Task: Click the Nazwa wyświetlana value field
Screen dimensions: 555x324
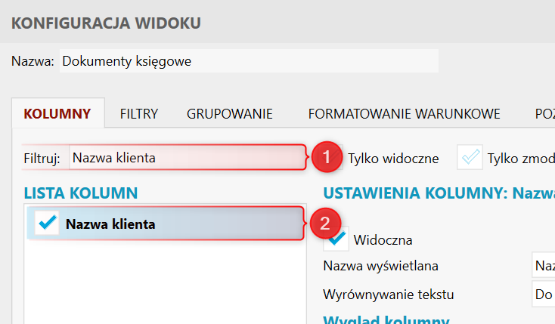Action: [x=543, y=266]
